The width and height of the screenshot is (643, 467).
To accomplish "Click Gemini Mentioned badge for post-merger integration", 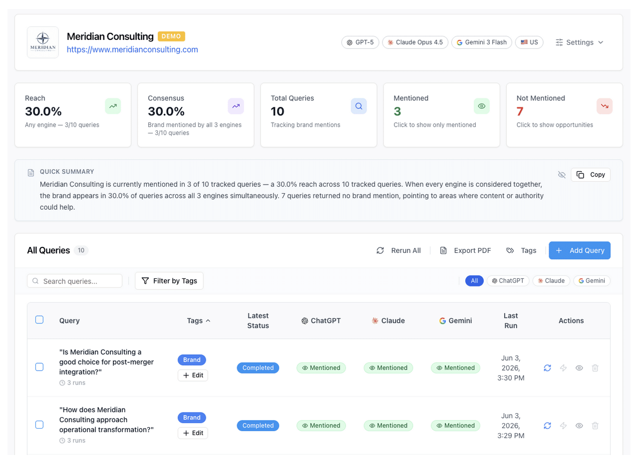I will tap(455, 368).
